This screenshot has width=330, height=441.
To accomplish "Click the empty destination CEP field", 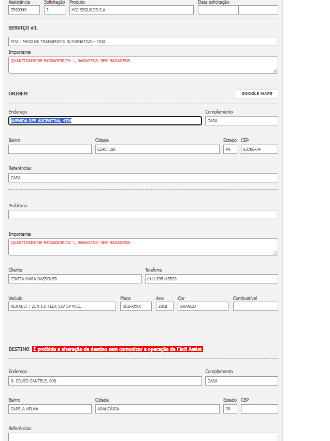I will point(259,409).
